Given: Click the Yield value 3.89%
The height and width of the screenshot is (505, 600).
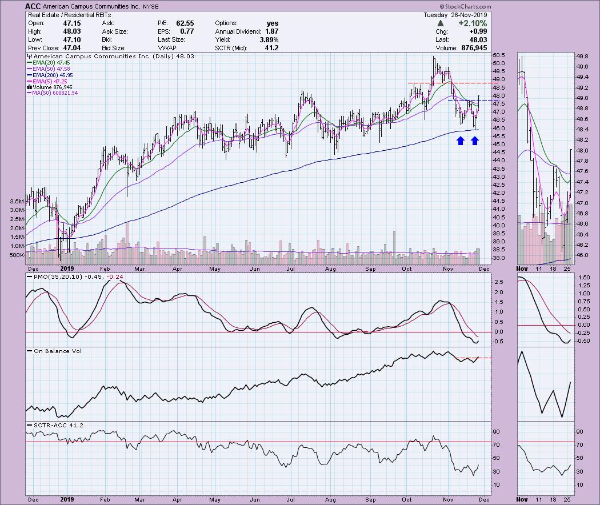Looking at the screenshot, I should click(269, 40).
